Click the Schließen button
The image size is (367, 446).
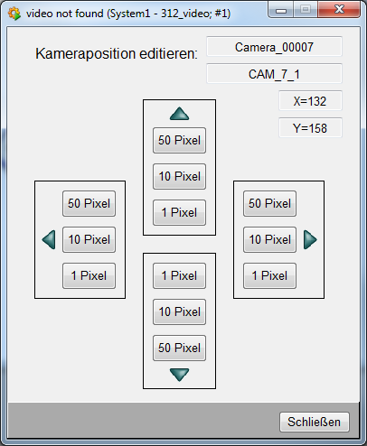(315, 422)
